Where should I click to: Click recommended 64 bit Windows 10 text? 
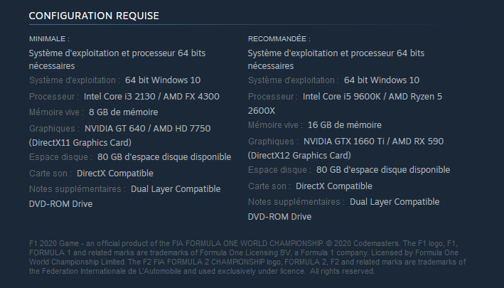tap(382, 80)
